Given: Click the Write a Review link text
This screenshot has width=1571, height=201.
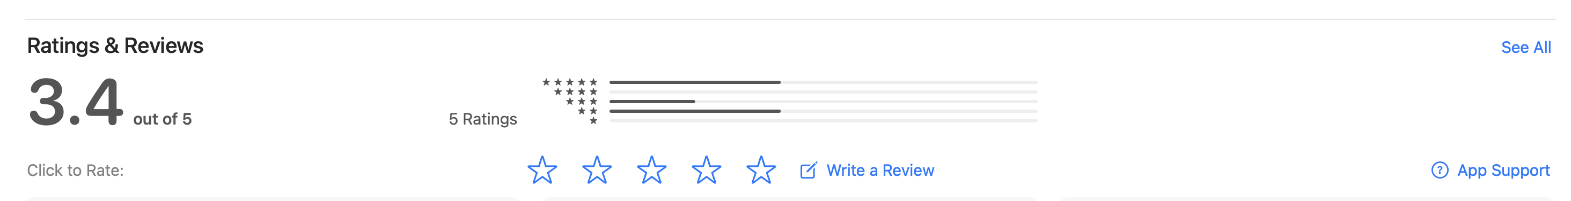Looking at the screenshot, I should tap(880, 171).
